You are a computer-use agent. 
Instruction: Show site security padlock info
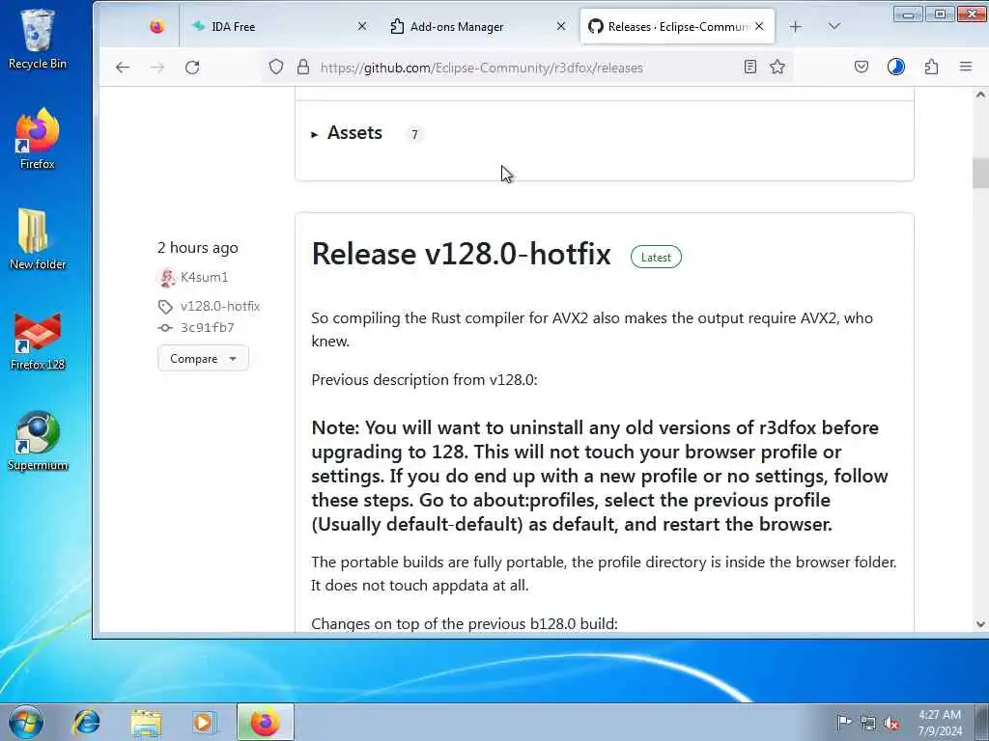[x=303, y=67]
